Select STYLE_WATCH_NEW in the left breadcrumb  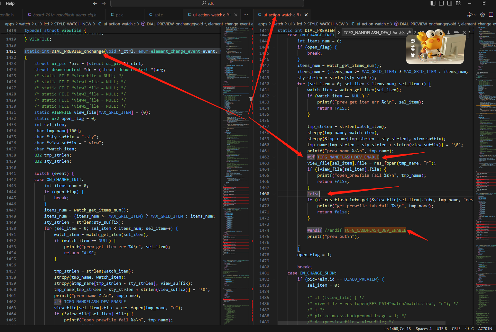click(73, 24)
